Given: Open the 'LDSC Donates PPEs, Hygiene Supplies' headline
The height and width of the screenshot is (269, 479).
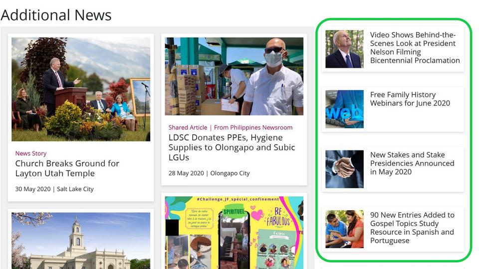Looking at the screenshot, I should (x=232, y=147).
